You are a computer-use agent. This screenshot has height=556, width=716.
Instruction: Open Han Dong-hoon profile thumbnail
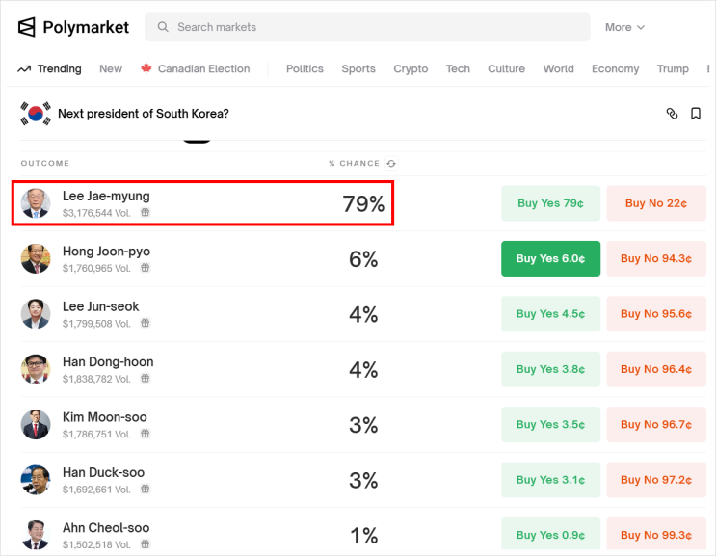(36, 369)
